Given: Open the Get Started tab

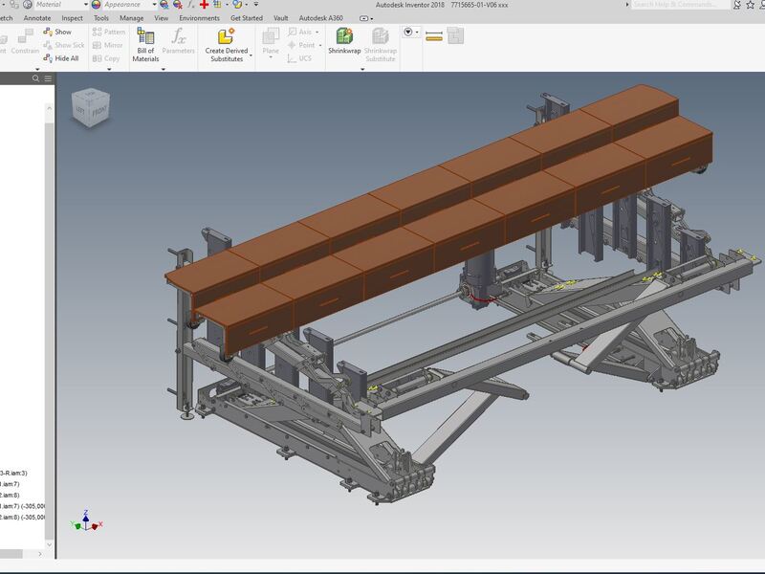Looking at the screenshot, I should click(x=247, y=18).
